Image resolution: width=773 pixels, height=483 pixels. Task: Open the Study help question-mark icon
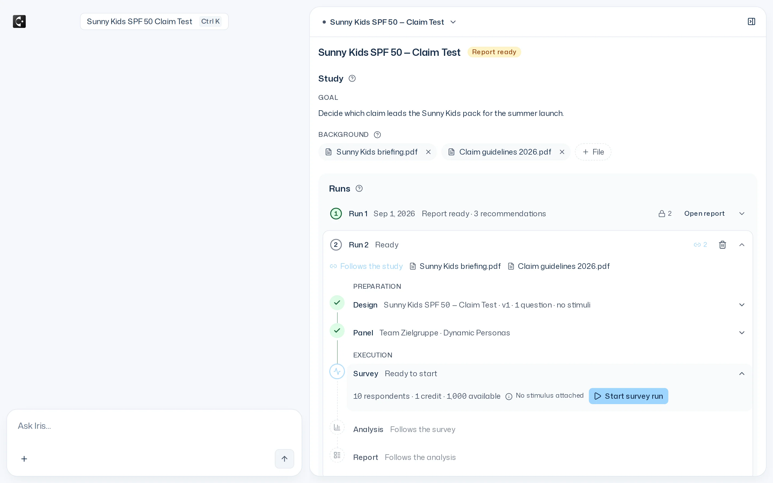pyautogui.click(x=352, y=79)
